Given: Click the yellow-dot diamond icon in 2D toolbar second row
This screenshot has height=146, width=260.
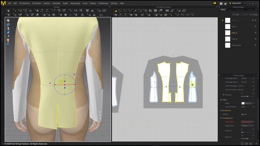Looking at the screenshot, I should click(x=171, y=15).
